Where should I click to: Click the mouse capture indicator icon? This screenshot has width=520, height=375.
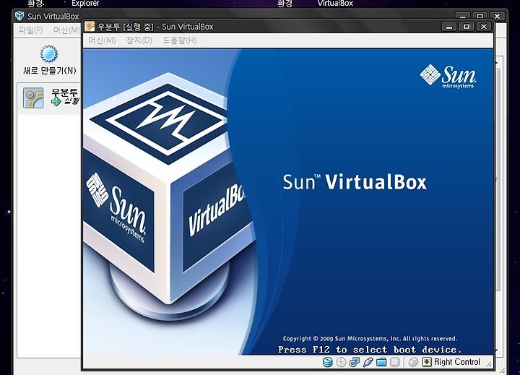pos(413,362)
